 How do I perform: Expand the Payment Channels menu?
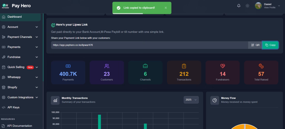click(x=20, y=37)
